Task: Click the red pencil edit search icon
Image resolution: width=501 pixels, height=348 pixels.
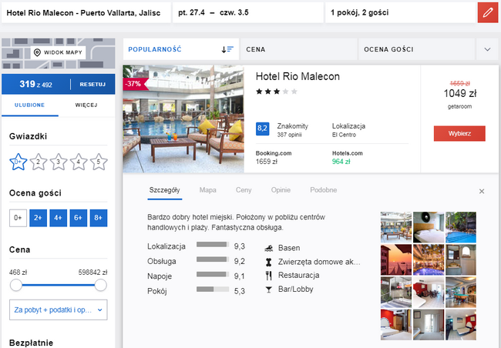Action: [486, 13]
